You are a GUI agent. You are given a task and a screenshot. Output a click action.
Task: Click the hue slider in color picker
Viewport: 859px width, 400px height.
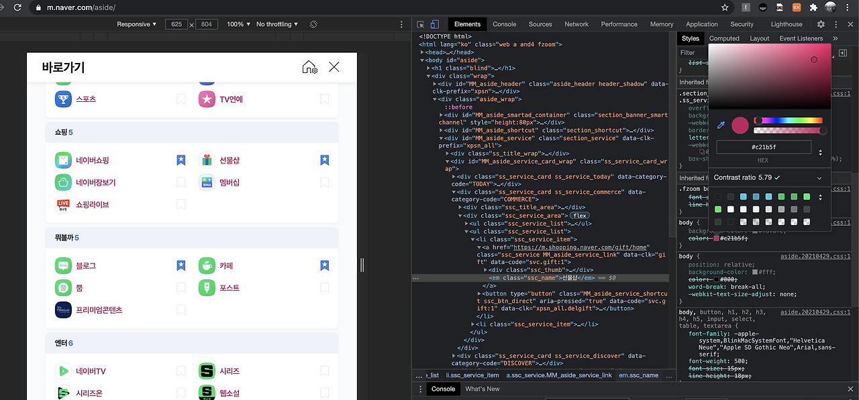point(788,121)
